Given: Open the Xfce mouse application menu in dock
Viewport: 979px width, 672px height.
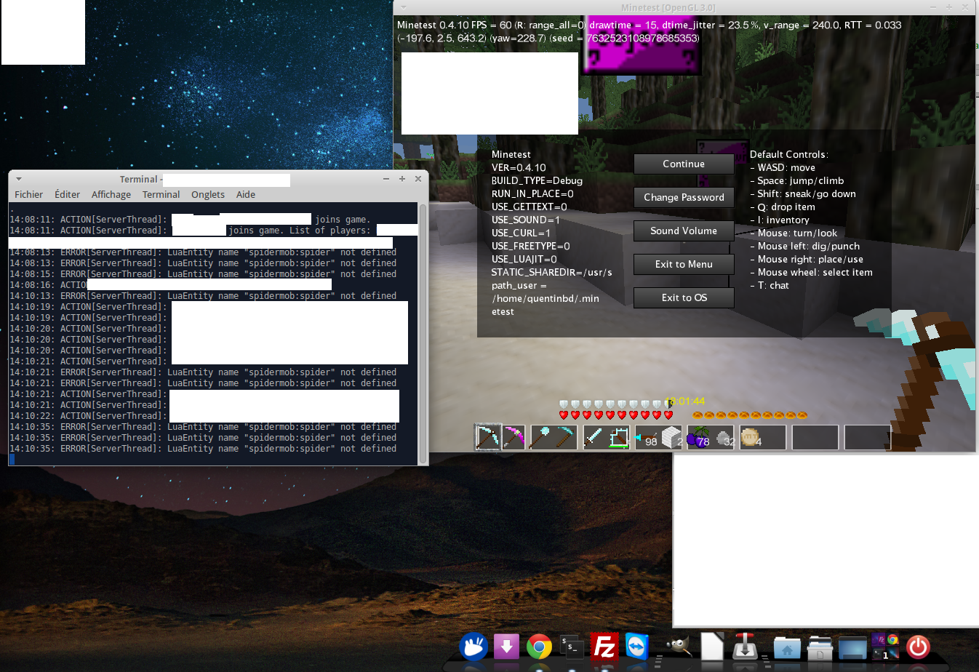Looking at the screenshot, I should coord(473,646).
